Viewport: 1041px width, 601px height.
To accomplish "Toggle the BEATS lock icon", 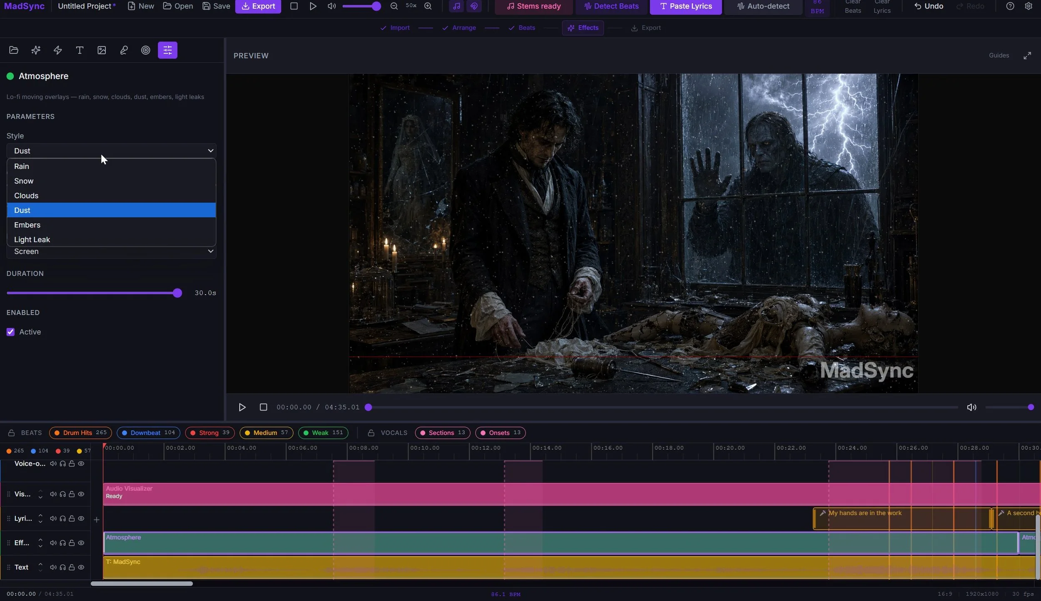I will 12,433.
